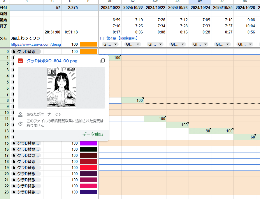Click the file chip in row 18
This screenshot has height=199, width=260.
(x=26, y=161)
